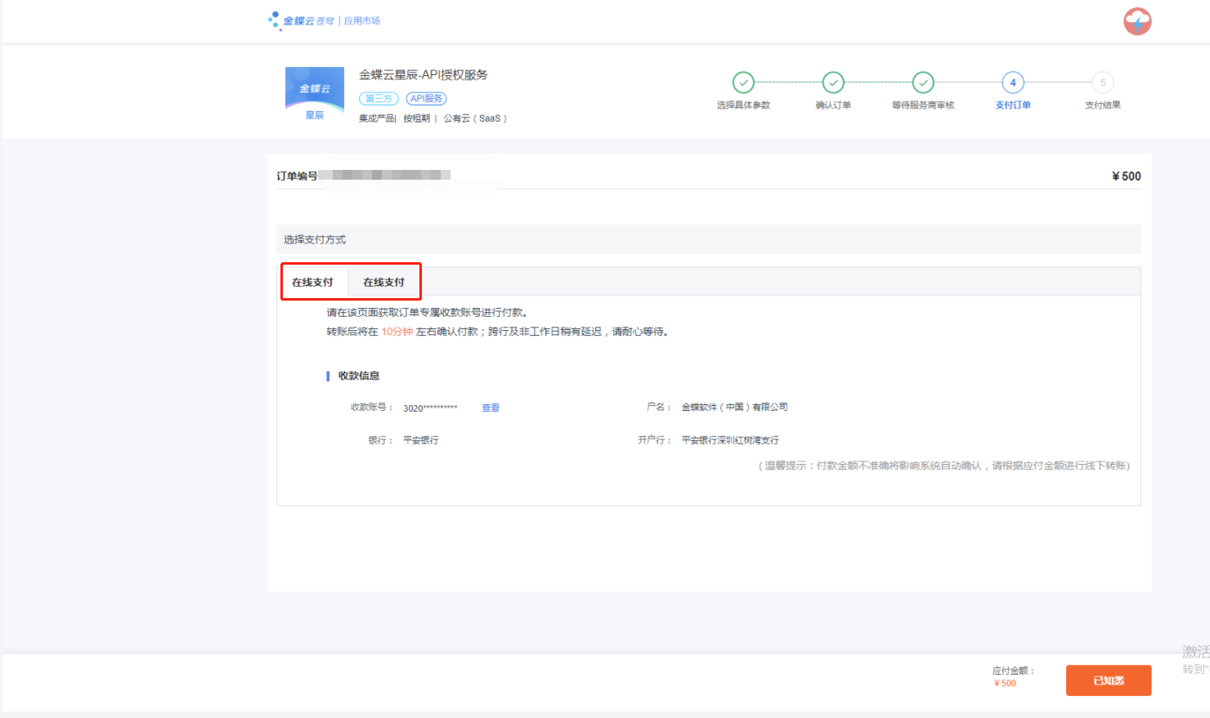The width and height of the screenshot is (1210, 718).
Task: Click the 集成产品 text
Action: click(376, 118)
